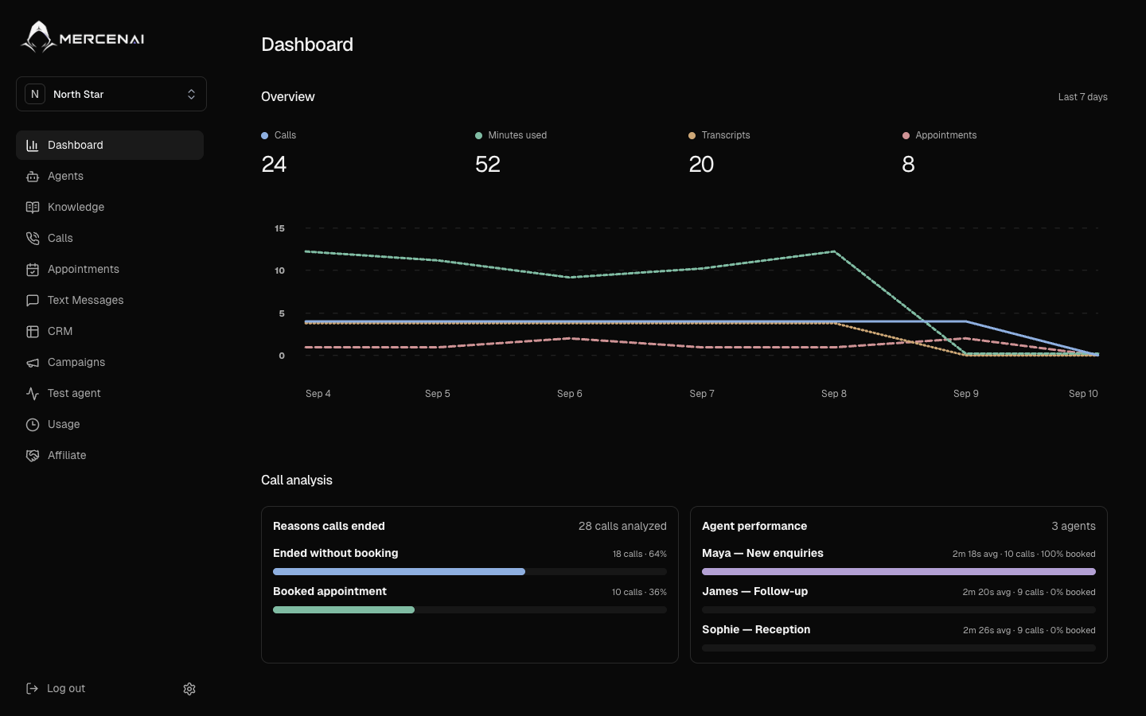The height and width of the screenshot is (716, 1146).
Task: Click the Maya performance purple bar
Action: point(898,572)
